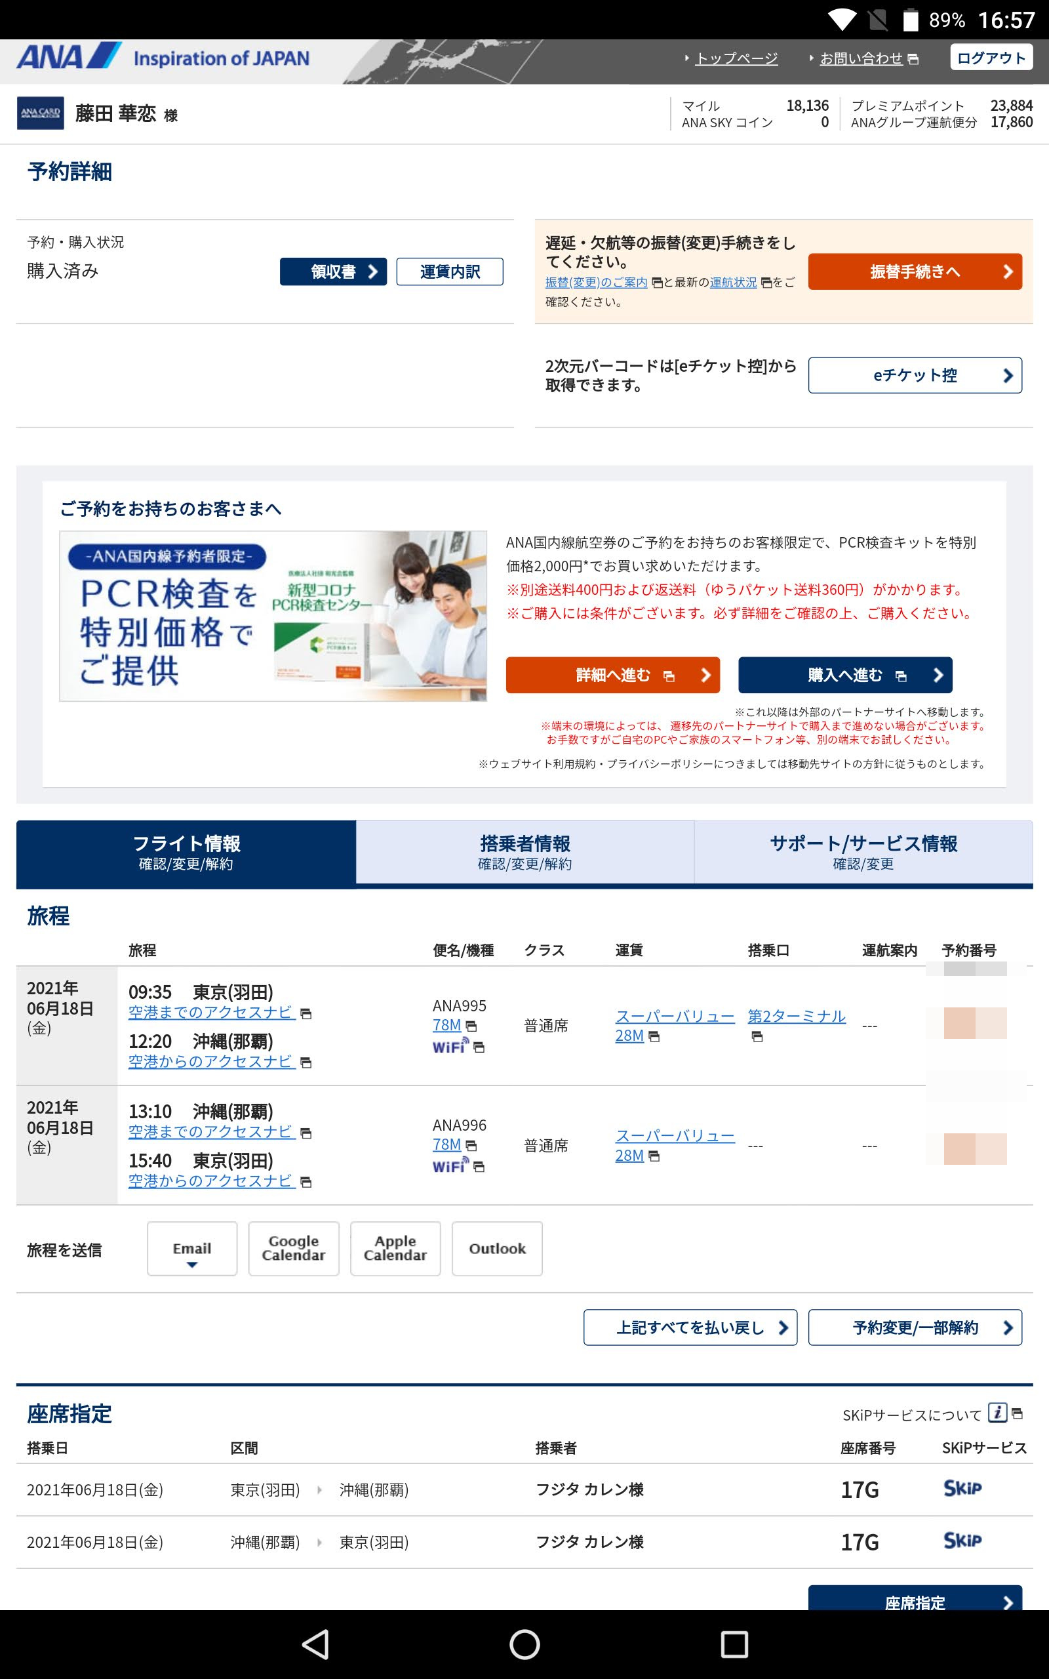Tap WiFi icon for flight ANA996
This screenshot has width=1049, height=1679.
coord(450,1165)
